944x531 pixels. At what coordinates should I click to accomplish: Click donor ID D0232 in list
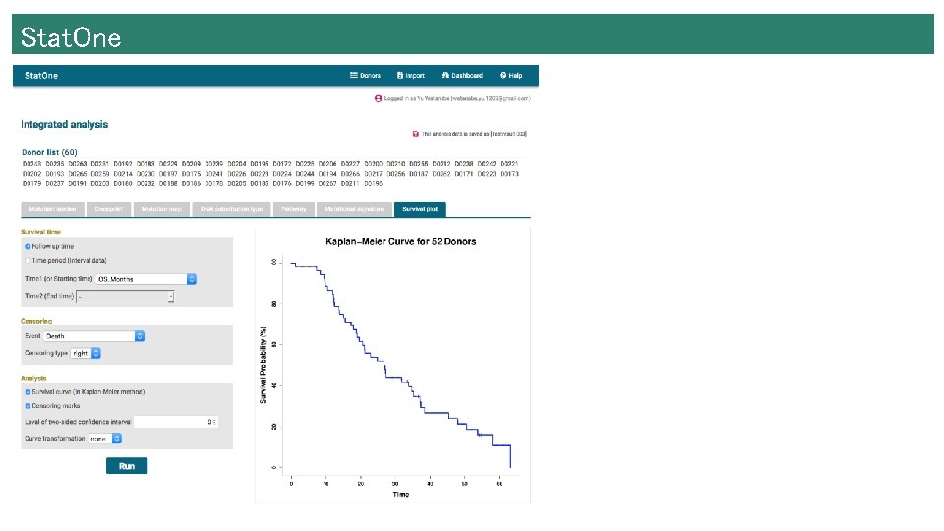[146, 184]
